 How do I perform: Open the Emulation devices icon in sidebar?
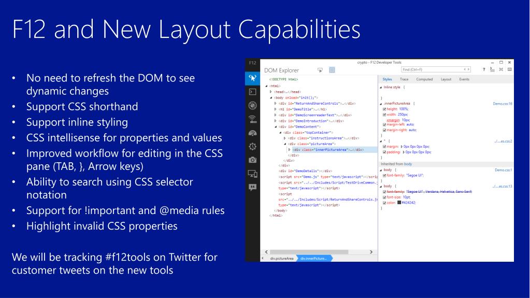click(252, 174)
